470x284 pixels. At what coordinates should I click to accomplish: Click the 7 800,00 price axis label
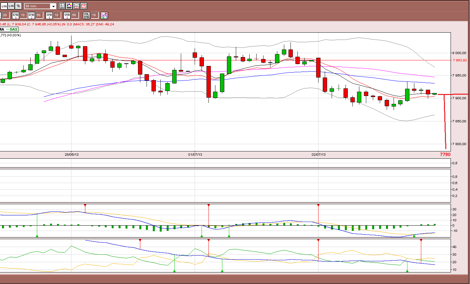(x=460, y=144)
